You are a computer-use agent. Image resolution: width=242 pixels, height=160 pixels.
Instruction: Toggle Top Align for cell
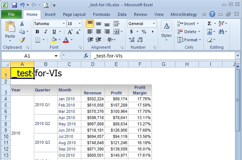[x=90, y=24]
